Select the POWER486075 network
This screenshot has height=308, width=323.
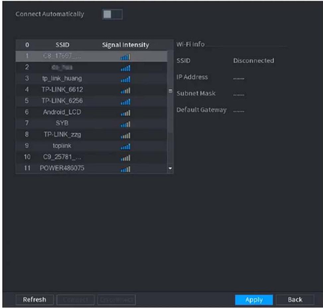click(92, 168)
